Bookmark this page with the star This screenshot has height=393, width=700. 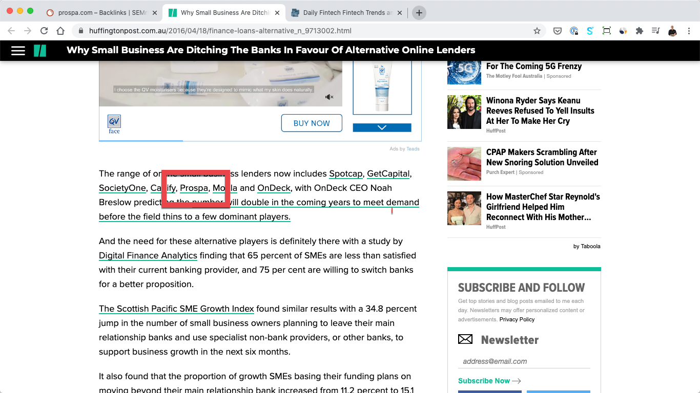(537, 31)
